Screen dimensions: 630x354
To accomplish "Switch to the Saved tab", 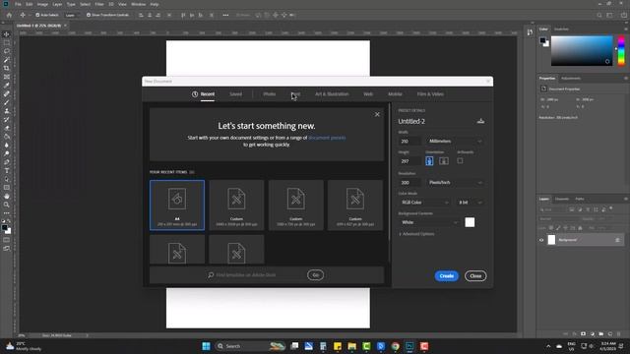I will tap(236, 94).
